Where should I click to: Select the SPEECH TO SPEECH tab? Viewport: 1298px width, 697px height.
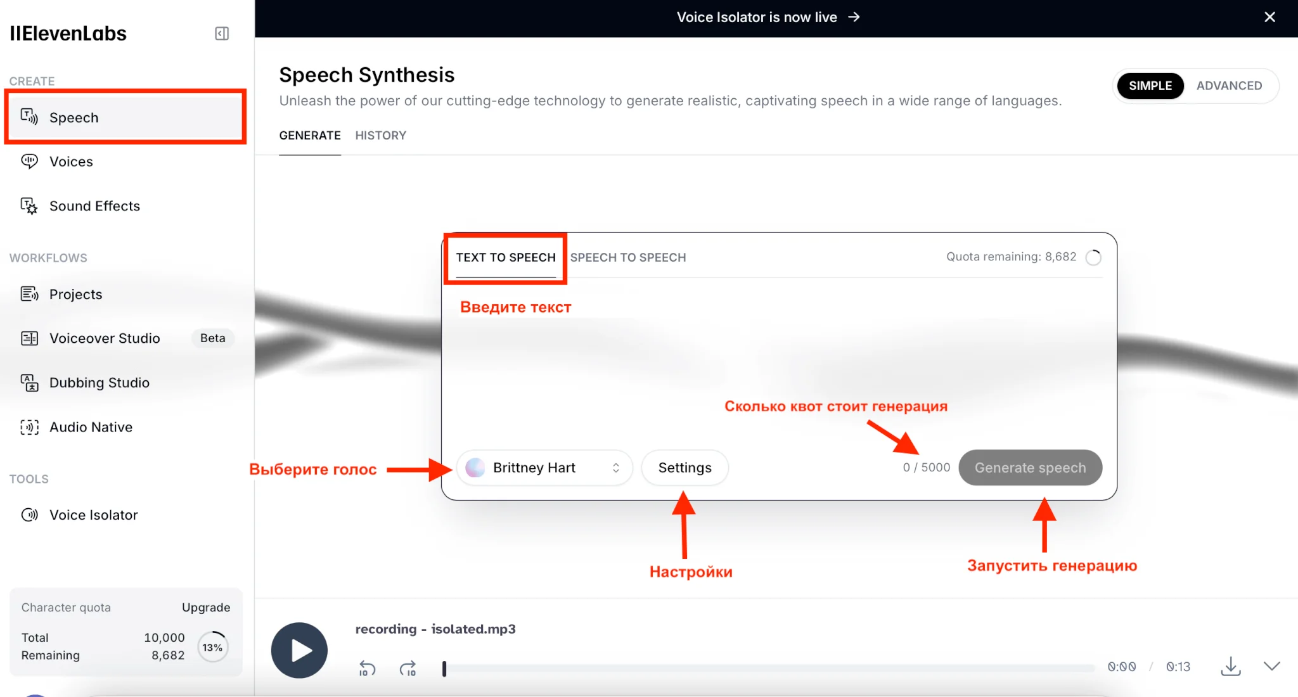pos(627,257)
